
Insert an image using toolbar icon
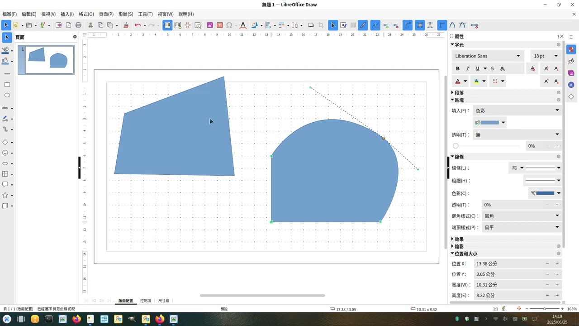[x=210, y=25]
